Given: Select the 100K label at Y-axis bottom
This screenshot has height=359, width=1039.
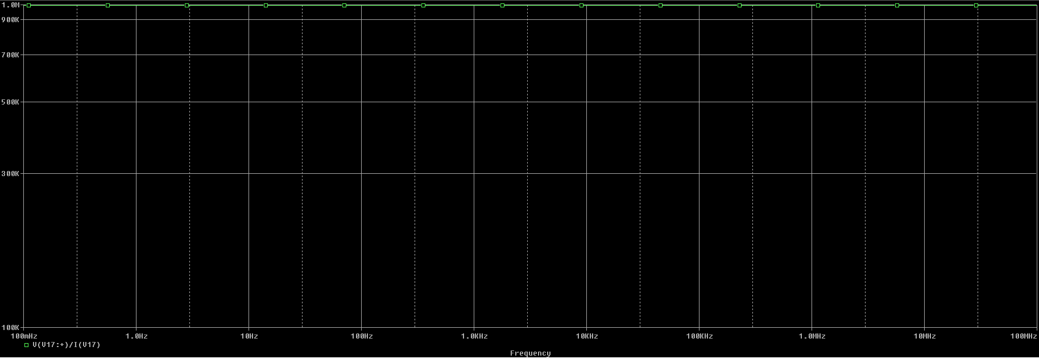Looking at the screenshot, I should (x=11, y=328).
